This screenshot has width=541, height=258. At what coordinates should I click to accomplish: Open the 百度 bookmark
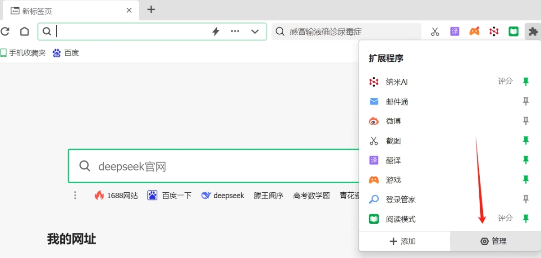tap(66, 53)
